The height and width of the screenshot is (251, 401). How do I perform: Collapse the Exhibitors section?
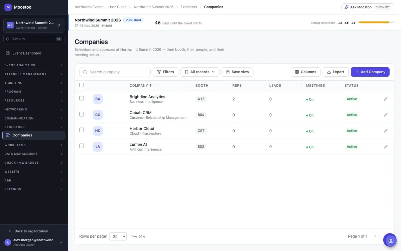click(34, 127)
